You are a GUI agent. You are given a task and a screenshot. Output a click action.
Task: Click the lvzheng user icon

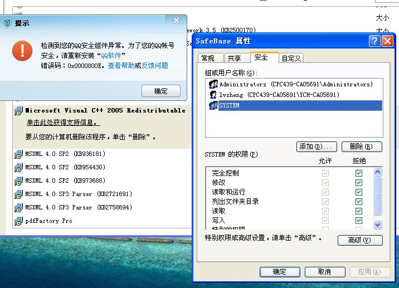point(213,95)
